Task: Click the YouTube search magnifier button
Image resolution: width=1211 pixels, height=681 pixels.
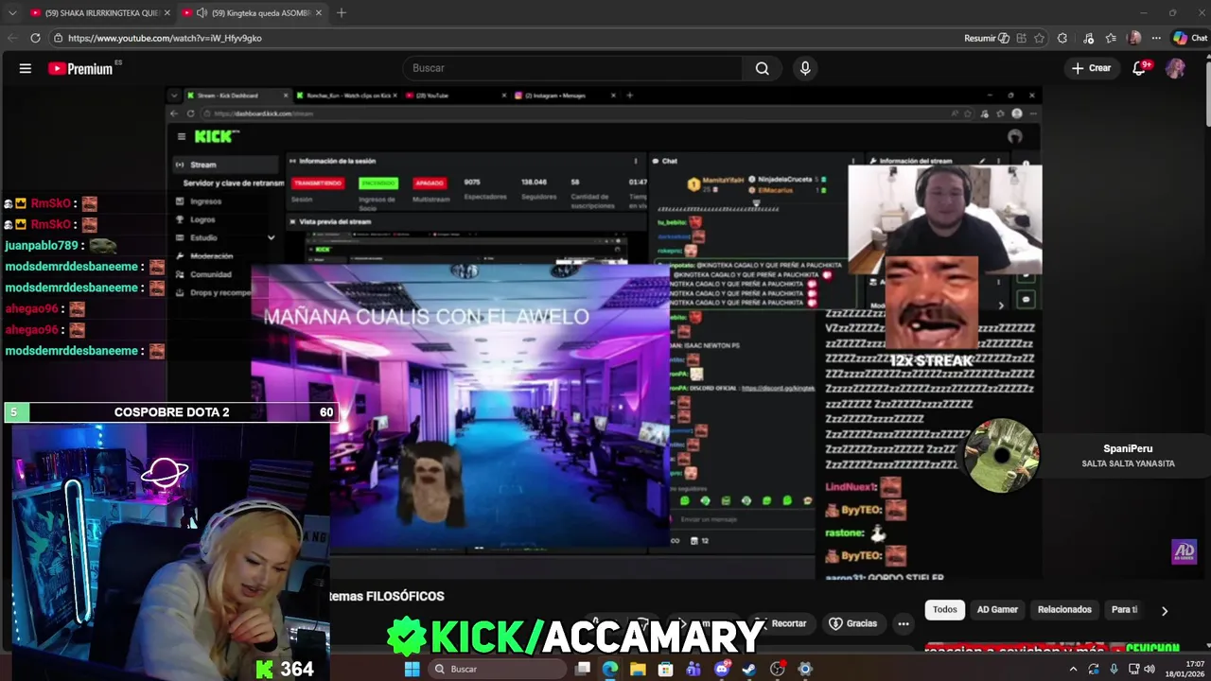Action: (763, 68)
